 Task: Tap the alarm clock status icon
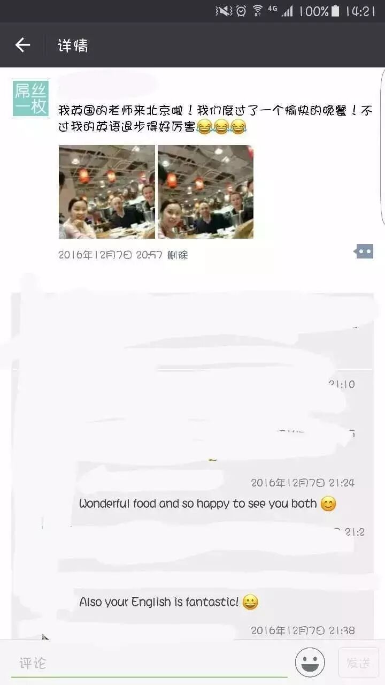point(241,11)
